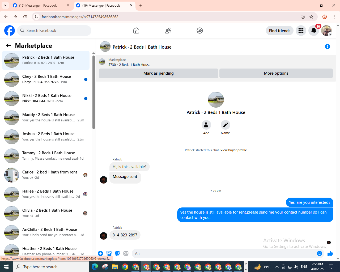This screenshot has width=340, height=272.
Task: Click the 'Yes, are you interested?' message
Action: (x=309, y=202)
